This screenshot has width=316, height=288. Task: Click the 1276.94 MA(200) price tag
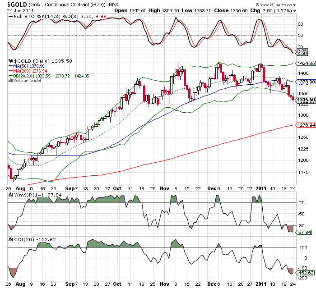tap(304, 125)
